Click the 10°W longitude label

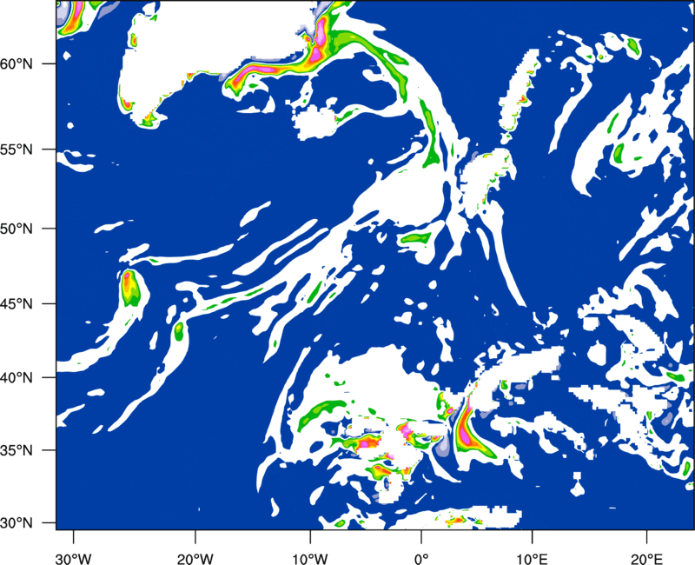point(309,558)
